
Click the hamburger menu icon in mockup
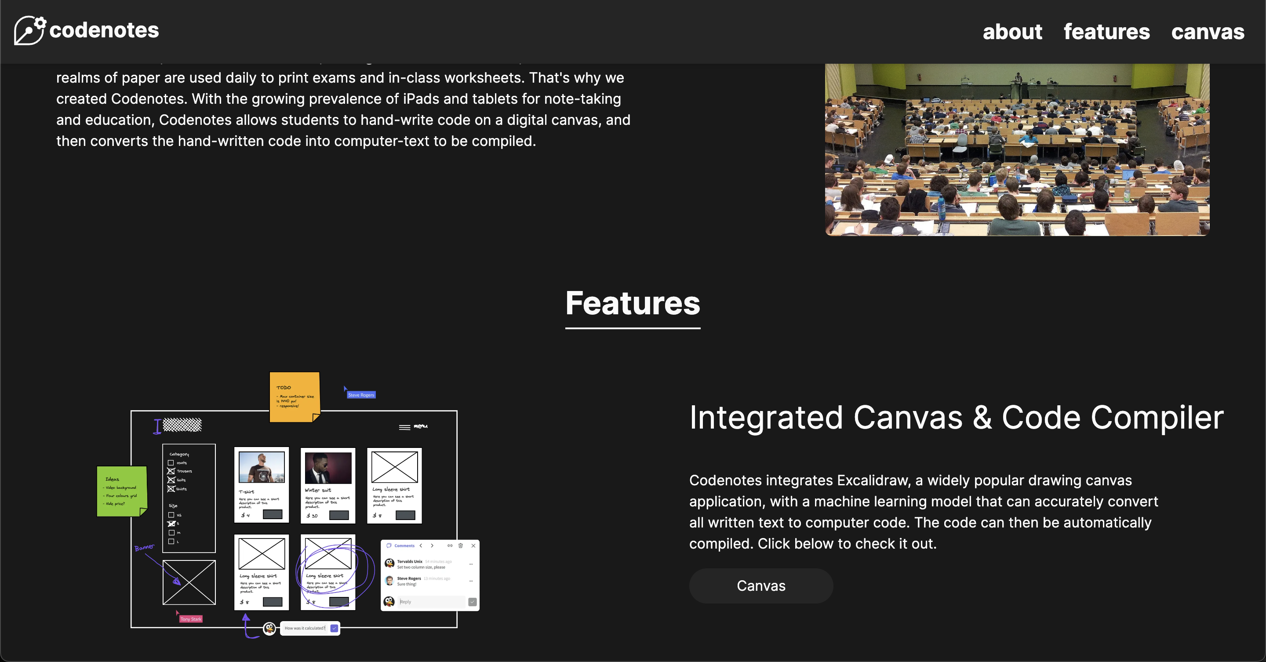[x=404, y=427]
